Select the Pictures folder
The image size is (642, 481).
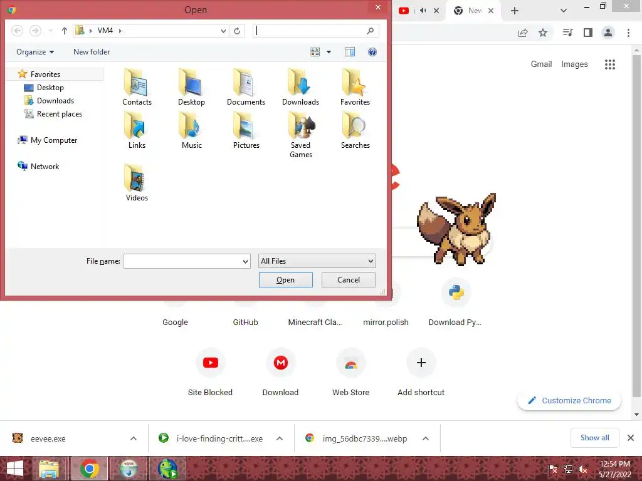(246, 130)
